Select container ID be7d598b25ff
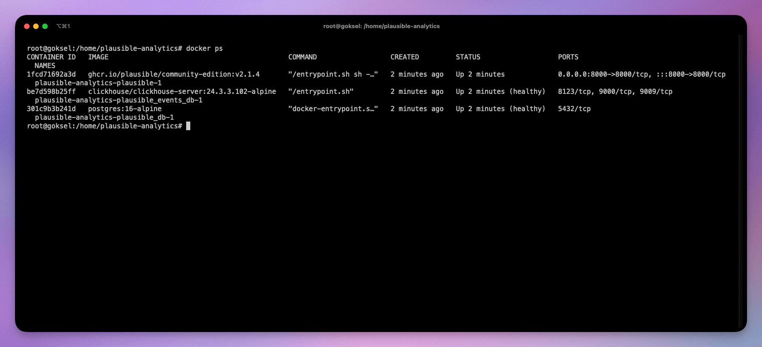762x347 pixels. pyautogui.click(x=51, y=92)
